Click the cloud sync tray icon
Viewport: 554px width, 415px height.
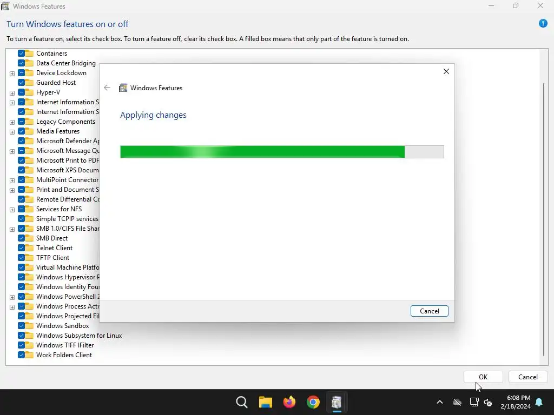(457, 402)
